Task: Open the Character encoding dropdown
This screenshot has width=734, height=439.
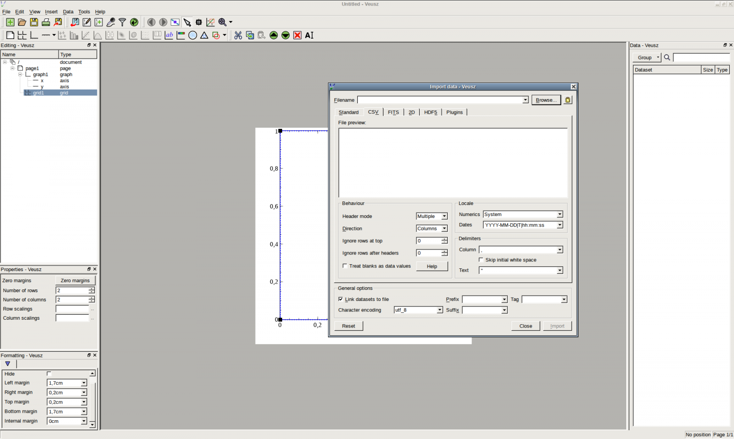Action: tap(418, 310)
